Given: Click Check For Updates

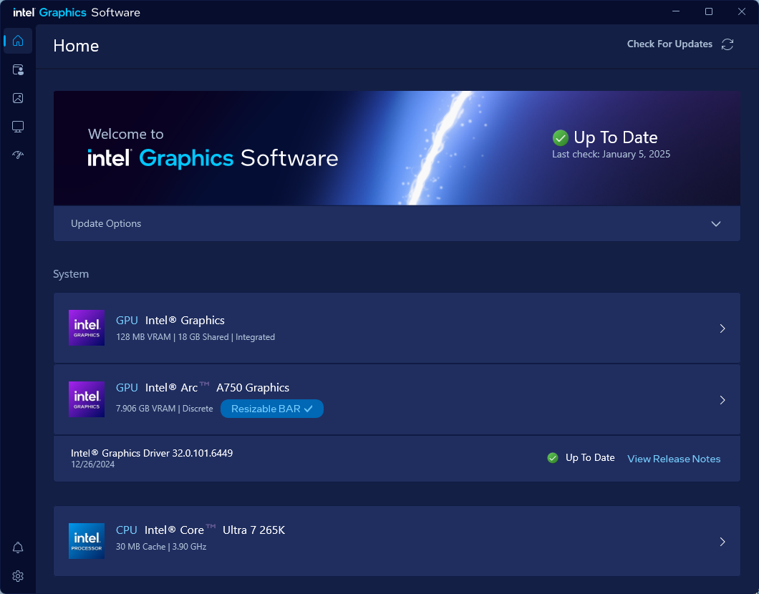Looking at the screenshot, I should [x=669, y=44].
